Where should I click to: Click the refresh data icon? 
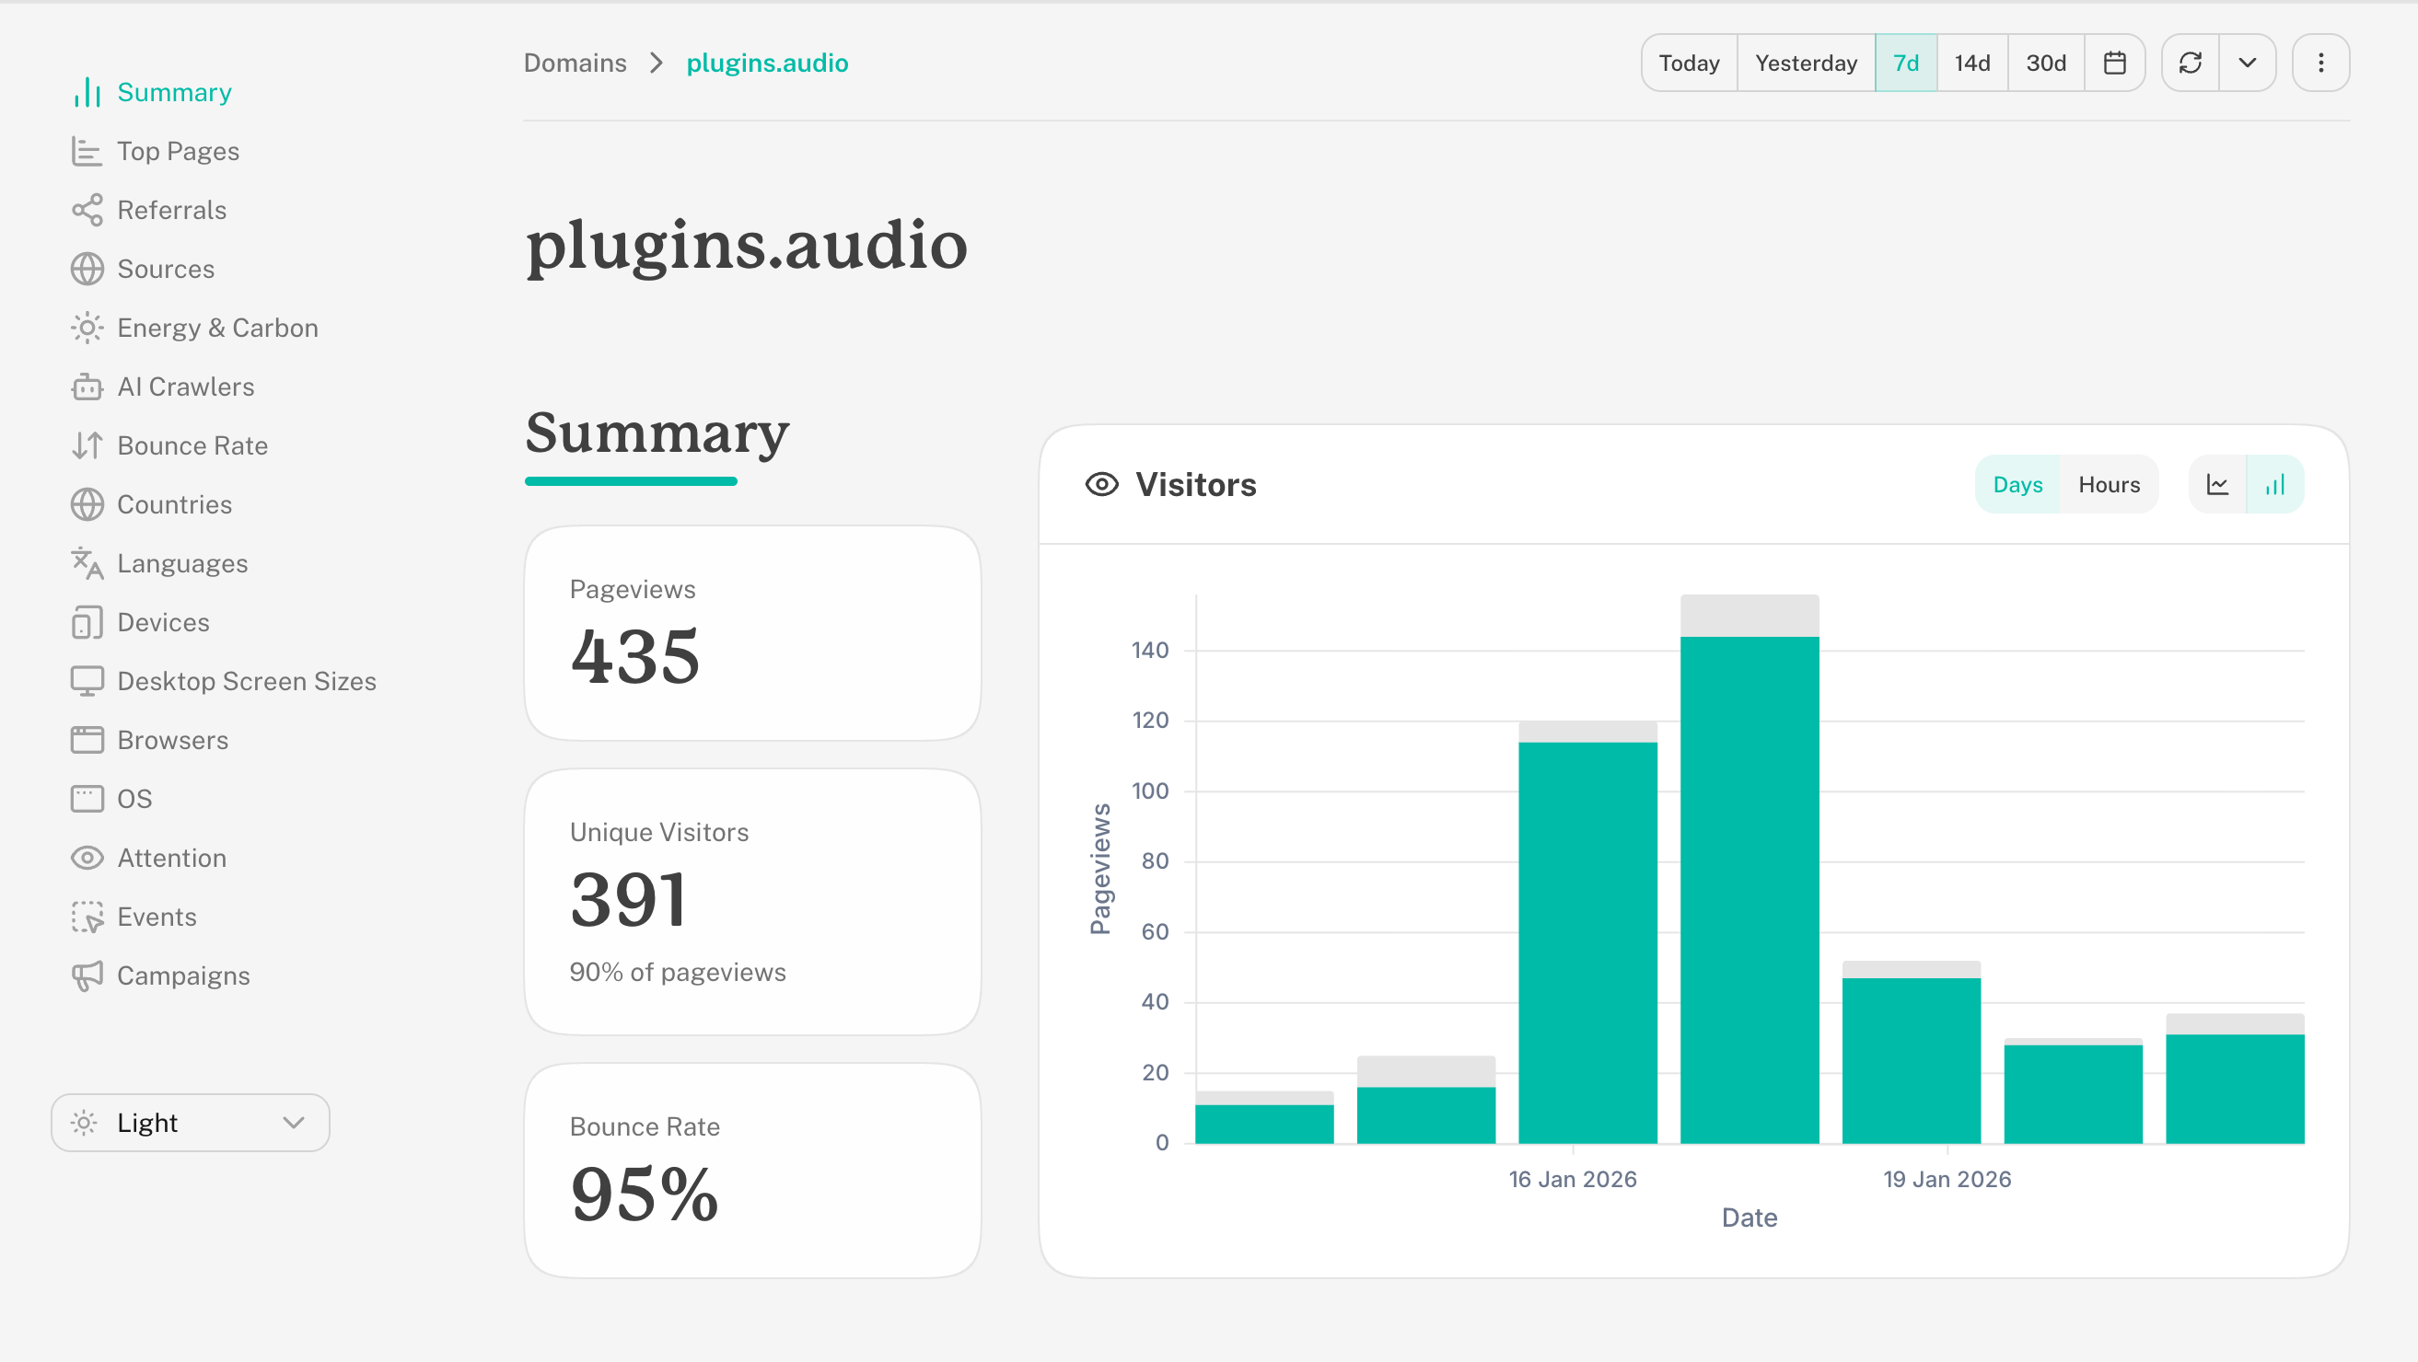click(x=2190, y=63)
